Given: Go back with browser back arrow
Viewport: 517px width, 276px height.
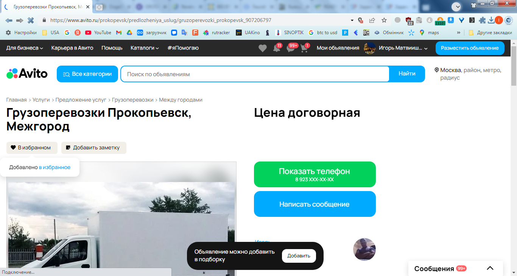Looking at the screenshot, I should tap(9, 20).
